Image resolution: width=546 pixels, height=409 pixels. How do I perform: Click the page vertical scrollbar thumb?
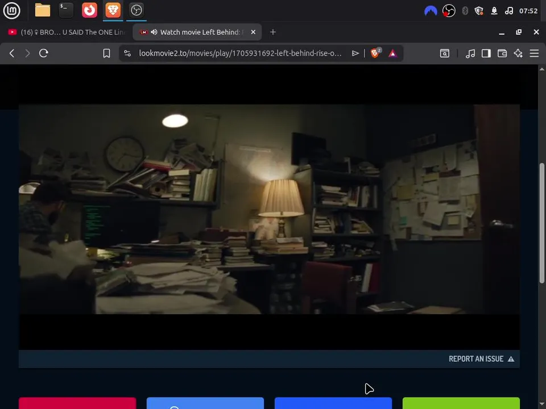pos(542,223)
